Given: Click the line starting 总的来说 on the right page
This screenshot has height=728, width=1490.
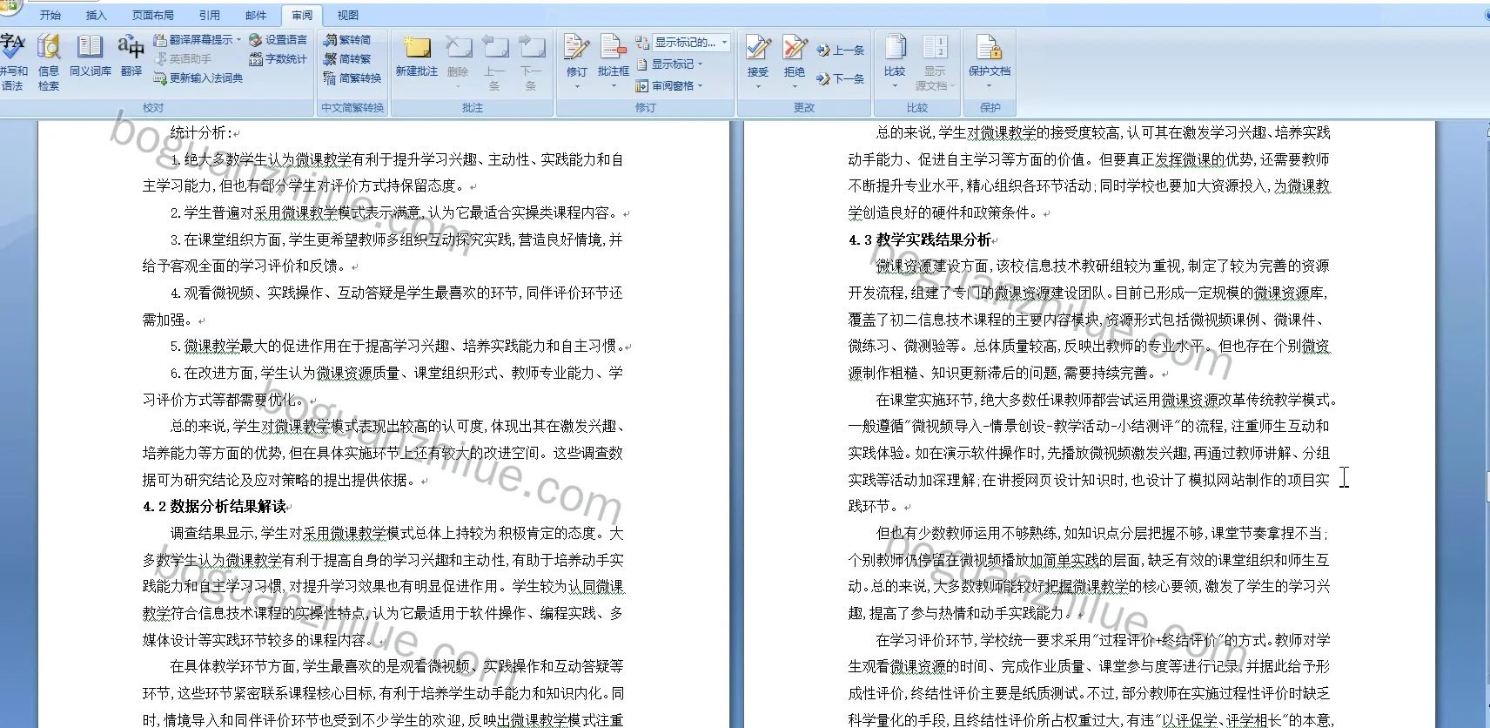Looking at the screenshot, I should pyautogui.click(x=1103, y=132).
